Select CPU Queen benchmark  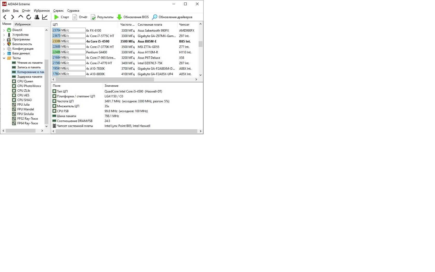(23, 81)
